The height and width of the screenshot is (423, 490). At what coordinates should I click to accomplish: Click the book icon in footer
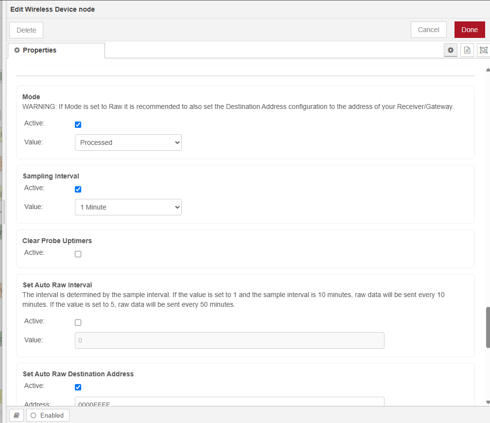[16, 415]
